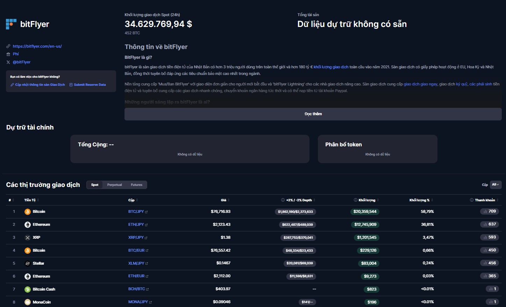Click the XRP coin icon
The width and height of the screenshot is (506, 307).
tap(28, 238)
